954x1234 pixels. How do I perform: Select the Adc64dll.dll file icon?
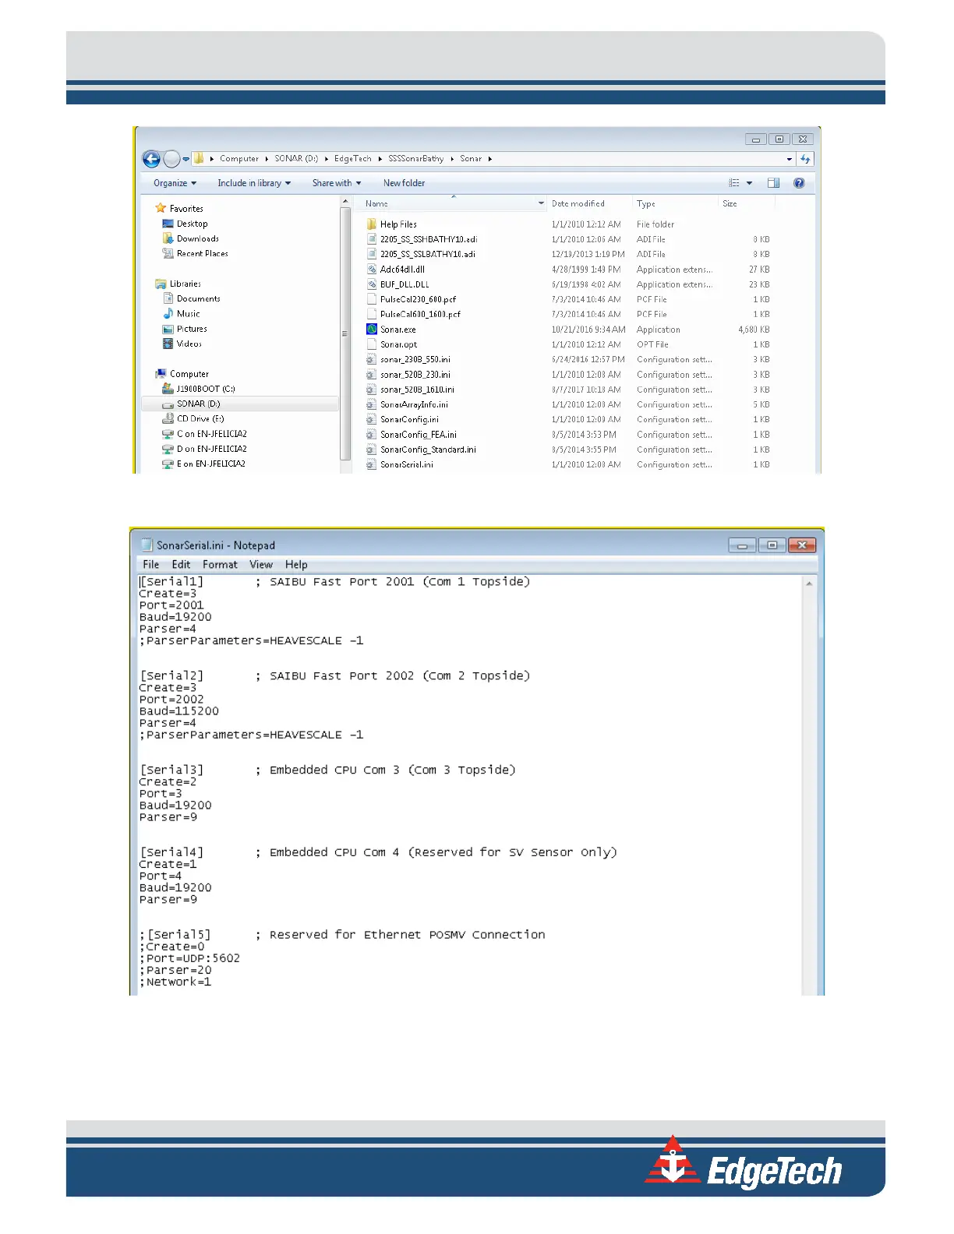pos(372,269)
